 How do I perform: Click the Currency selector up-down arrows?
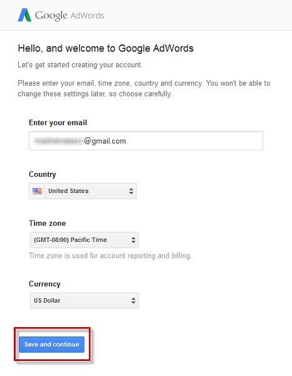(x=133, y=300)
